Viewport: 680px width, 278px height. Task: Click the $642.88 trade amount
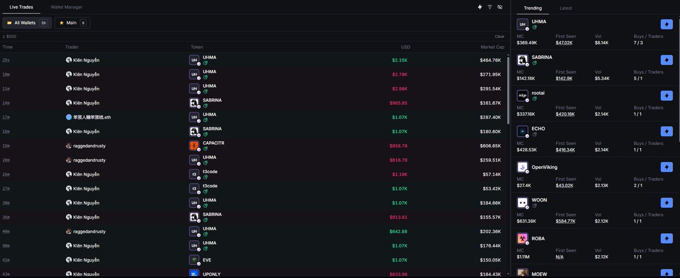pos(398,232)
